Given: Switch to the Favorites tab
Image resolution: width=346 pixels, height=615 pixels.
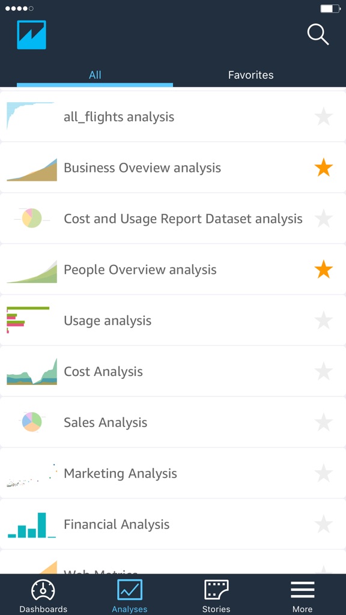Looking at the screenshot, I should coord(250,74).
